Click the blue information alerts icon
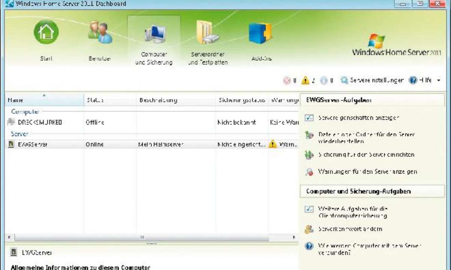This screenshot has height=270, width=451. [324, 80]
